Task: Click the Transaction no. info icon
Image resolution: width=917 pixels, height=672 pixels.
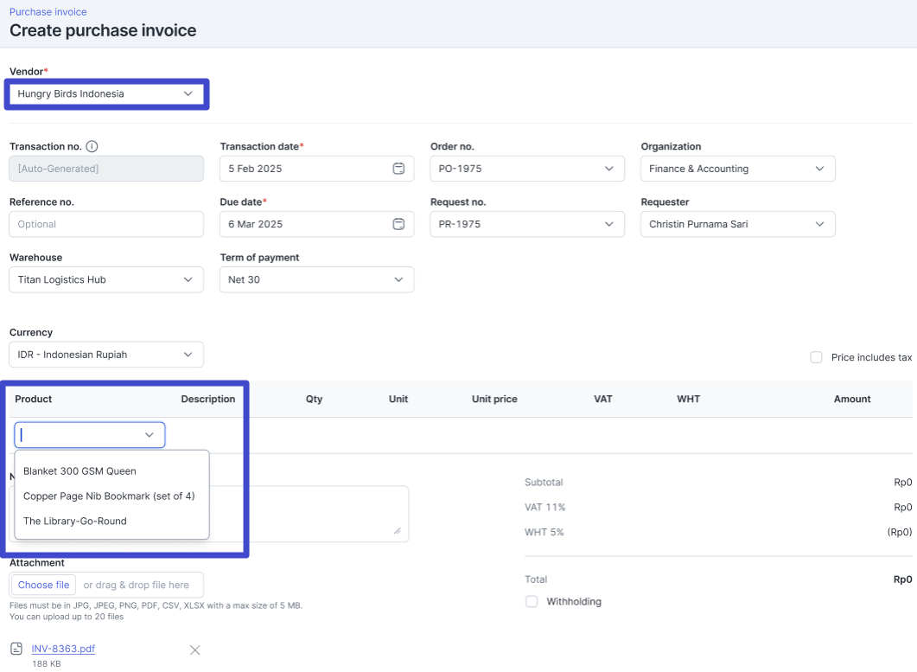Action: (92, 147)
